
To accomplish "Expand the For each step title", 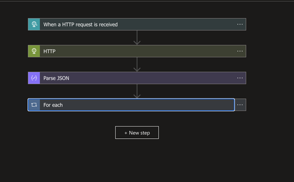I will coord(53,105).
